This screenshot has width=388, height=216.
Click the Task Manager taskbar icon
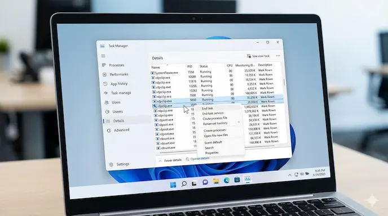247,179
